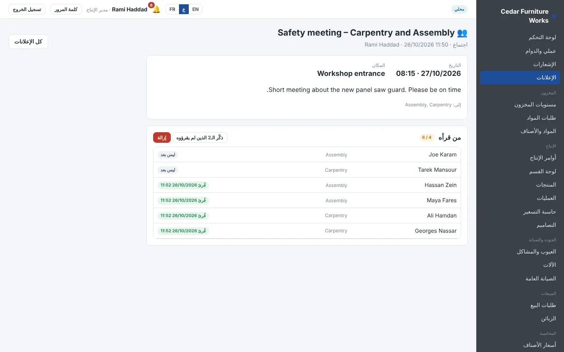564x352 pixels.
Task: Click the Joe Karam name in list
Action: (x=443, y=154)
